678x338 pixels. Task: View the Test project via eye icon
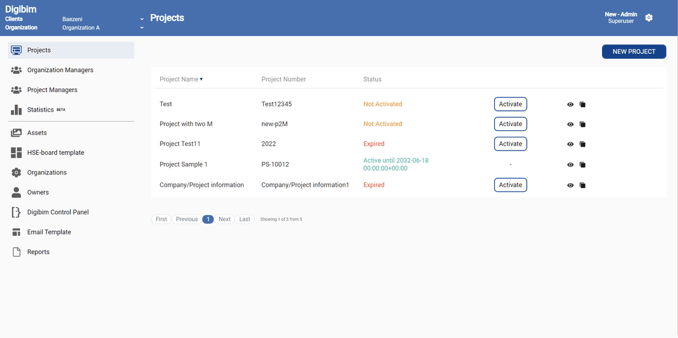(571, 105)
